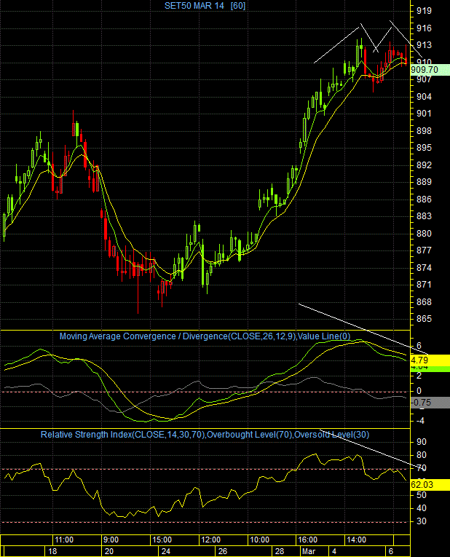Click the date label 20
This screenshot has width=450, height=557.
pos(109,551)
